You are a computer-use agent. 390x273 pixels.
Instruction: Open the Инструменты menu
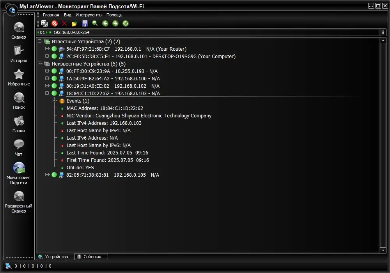[x=89, y=14]
